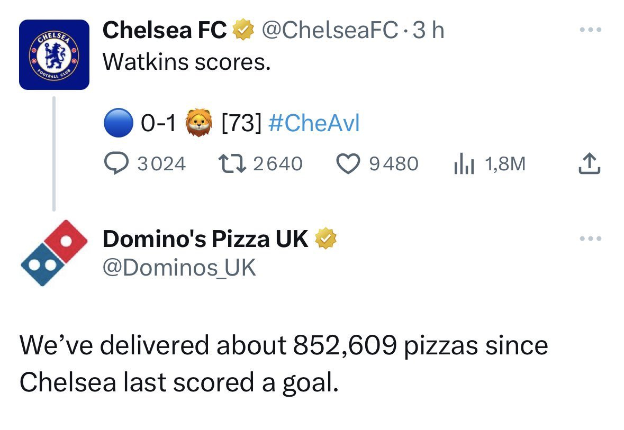Open the Domino's pizzas delivered tweet text
The width and height of the screenshot is (624, 430).
tap(284, 363)
